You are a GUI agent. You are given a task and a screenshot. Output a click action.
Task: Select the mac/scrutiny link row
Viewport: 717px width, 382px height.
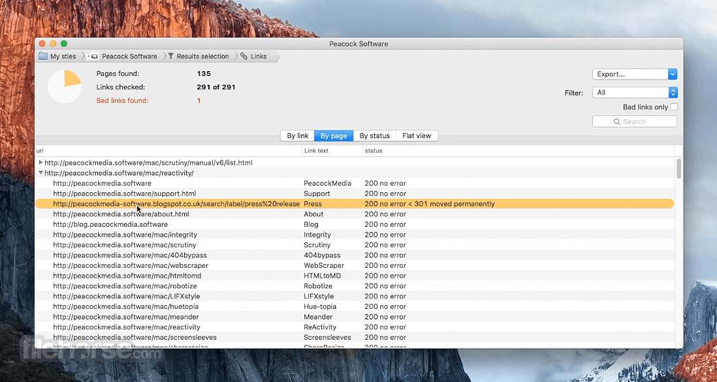click(x=355, y=245)
